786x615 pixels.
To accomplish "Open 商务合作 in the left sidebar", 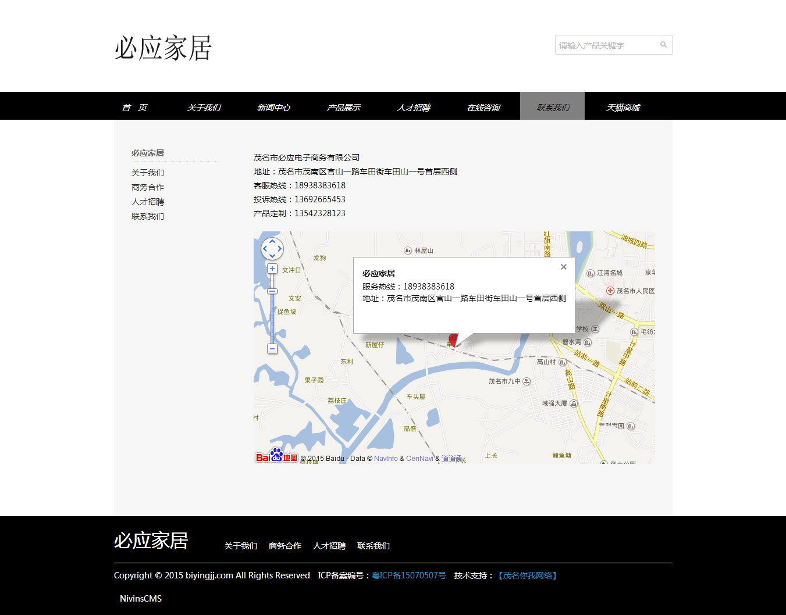I will point(148,187).
